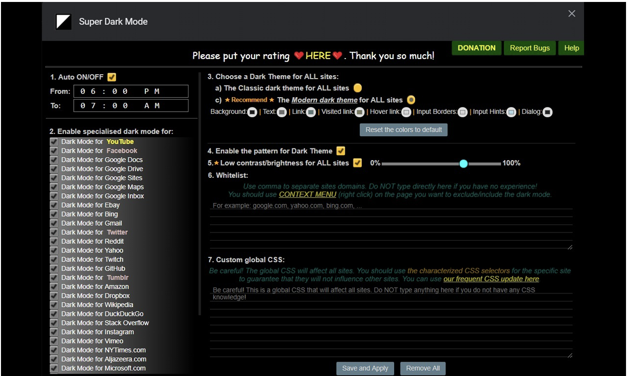The image size is (627, 376).
Task: Disable Dark Mode for GitHub checkbox
Action: point(54,269)
